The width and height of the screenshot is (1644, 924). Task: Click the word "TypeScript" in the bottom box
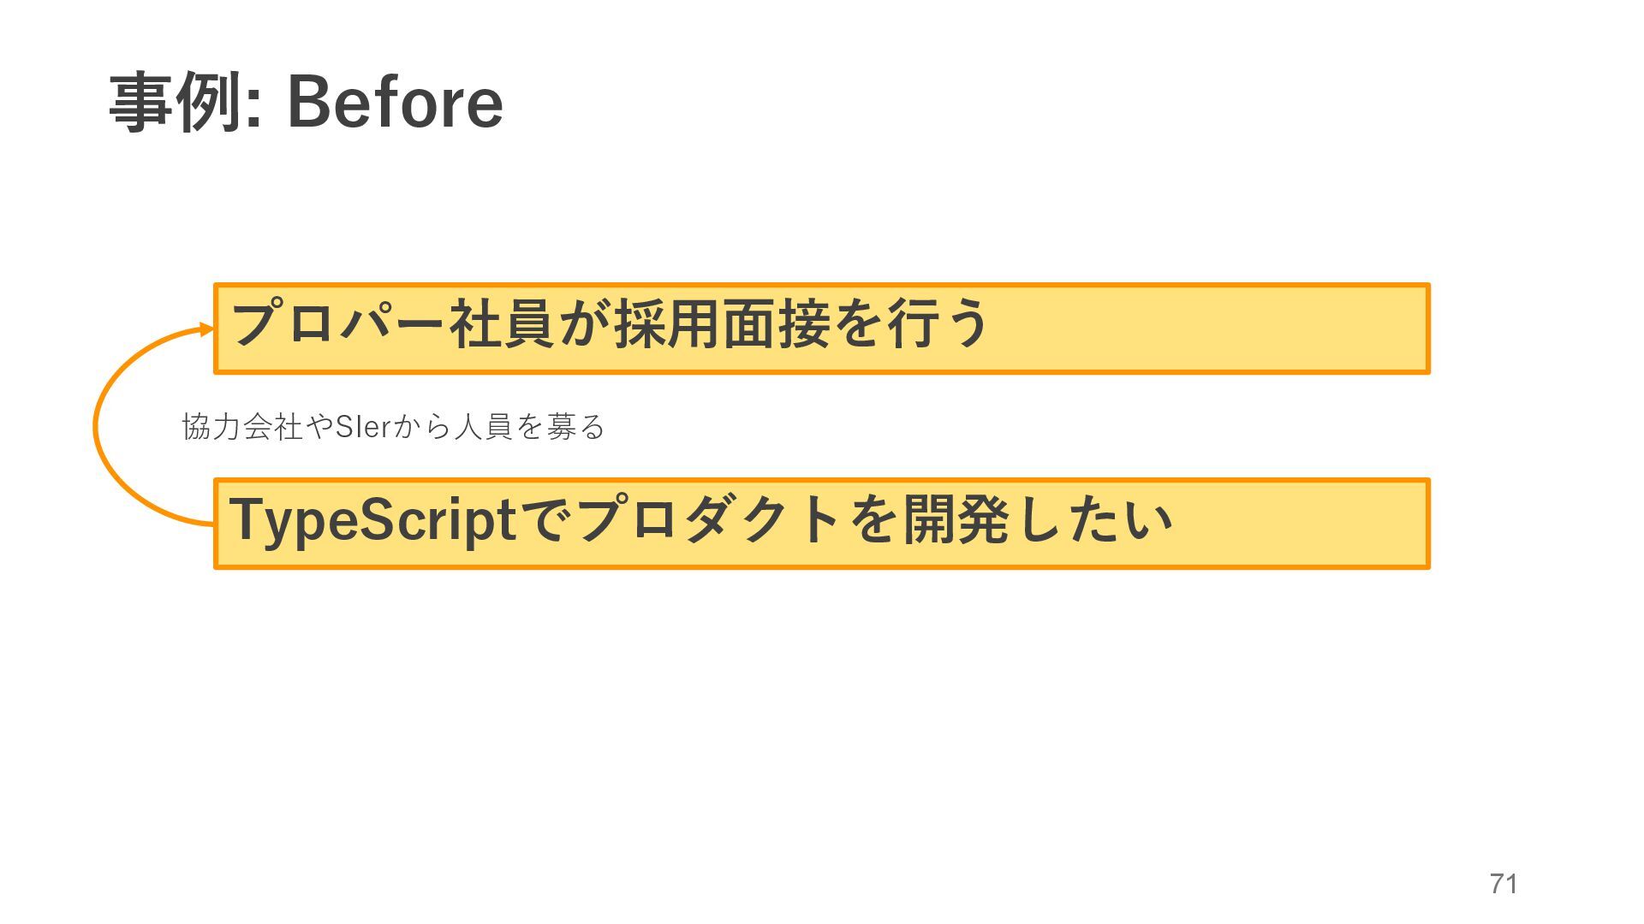(x=373, y=520)
